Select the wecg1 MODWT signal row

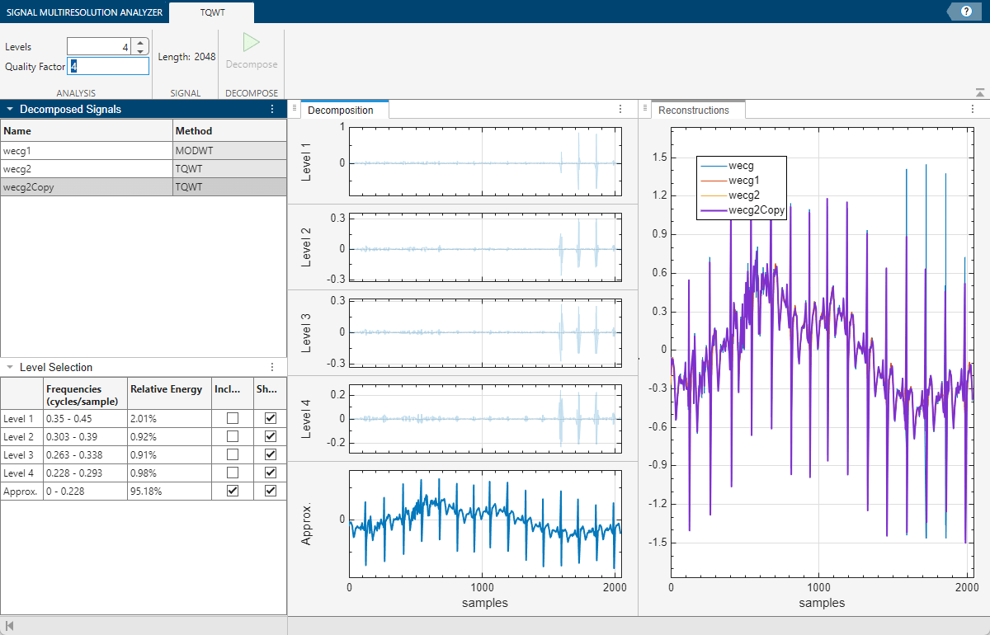pos(87,151)
